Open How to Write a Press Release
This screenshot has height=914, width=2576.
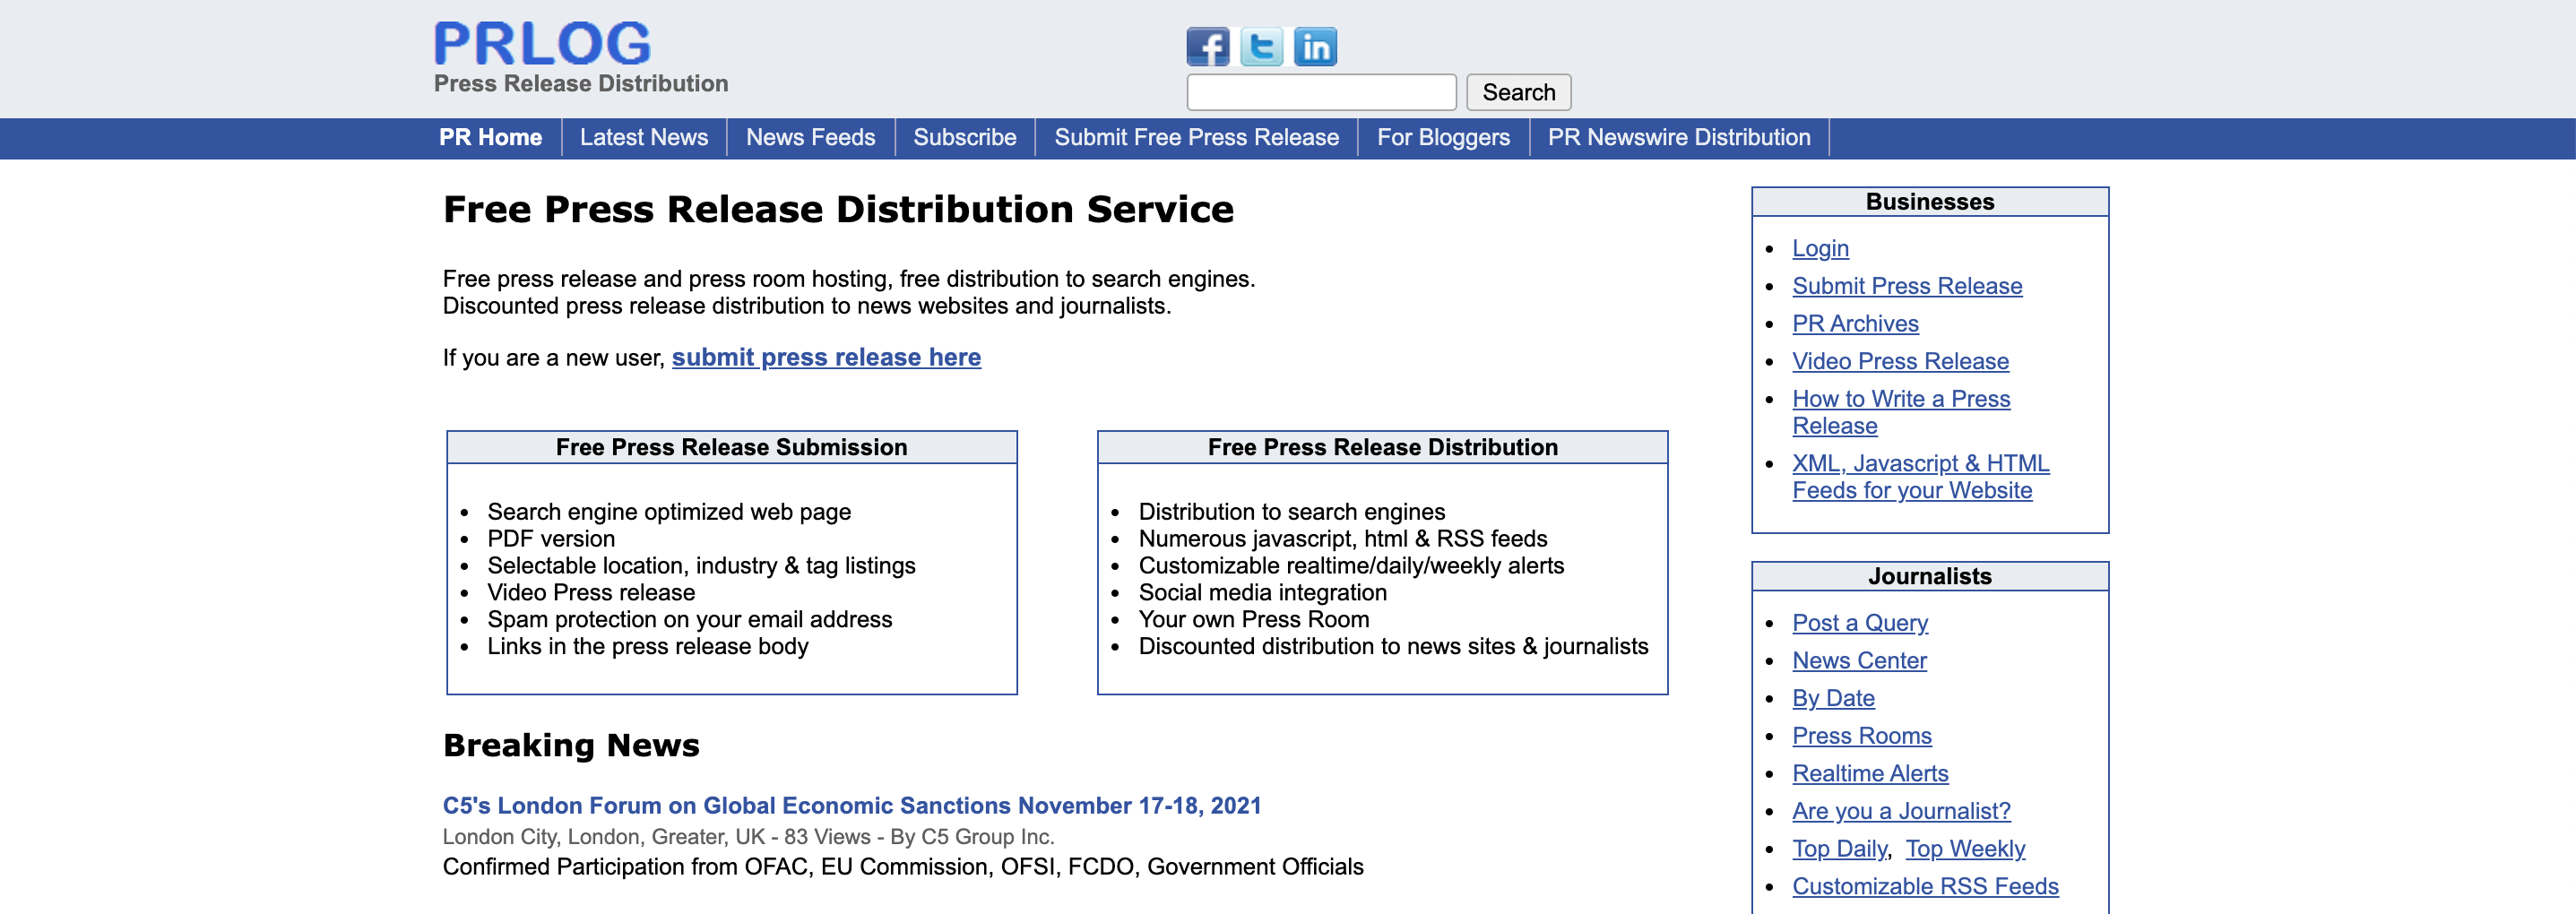pos(1901,398)
